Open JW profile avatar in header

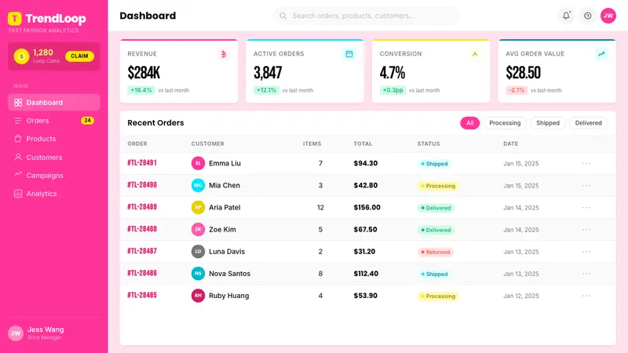click(608, 16)
